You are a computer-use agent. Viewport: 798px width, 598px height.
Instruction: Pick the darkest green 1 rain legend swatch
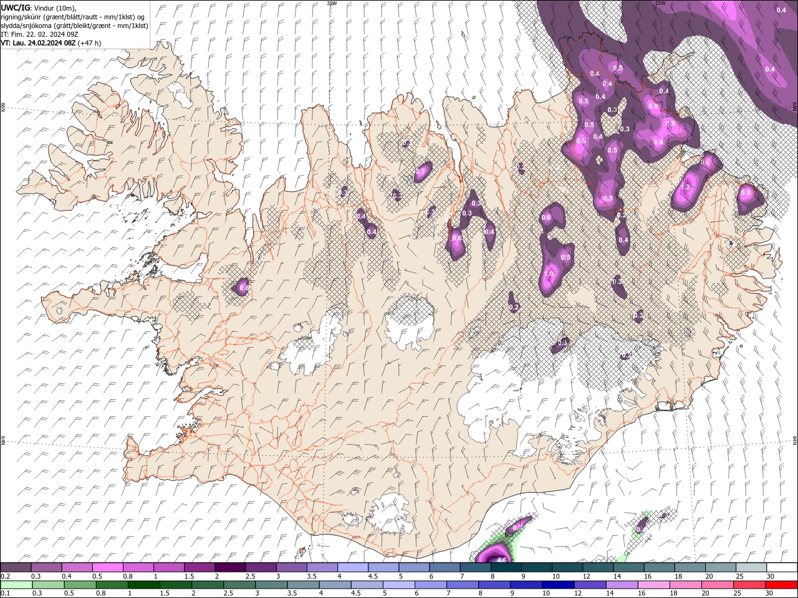tap(143, 585)
